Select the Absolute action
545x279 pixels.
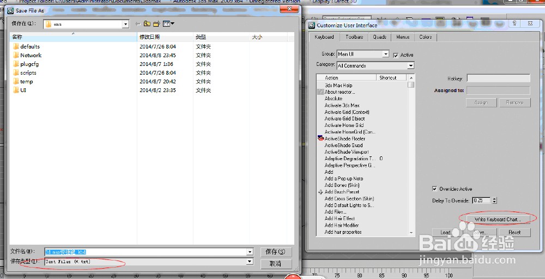[x=334, y=98]
